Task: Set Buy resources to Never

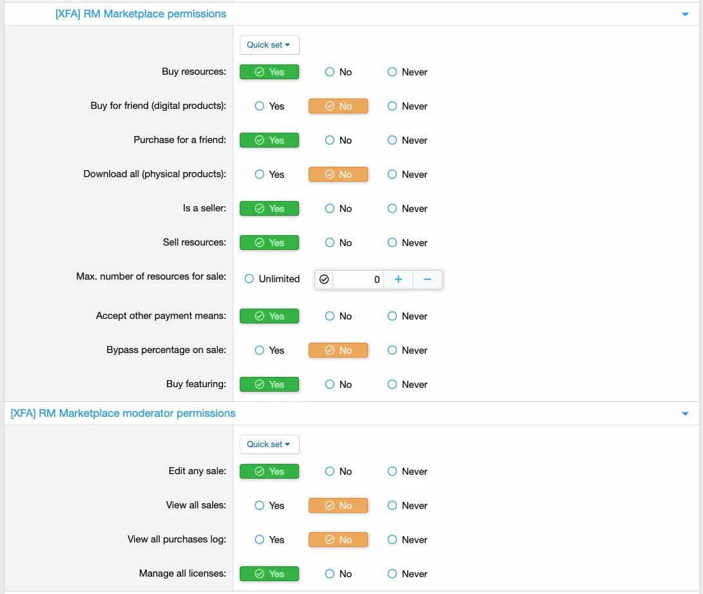Action: coord(392,72)
